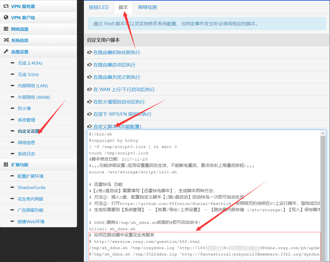Open the 按钮/LED tab

tap(99, 7)
